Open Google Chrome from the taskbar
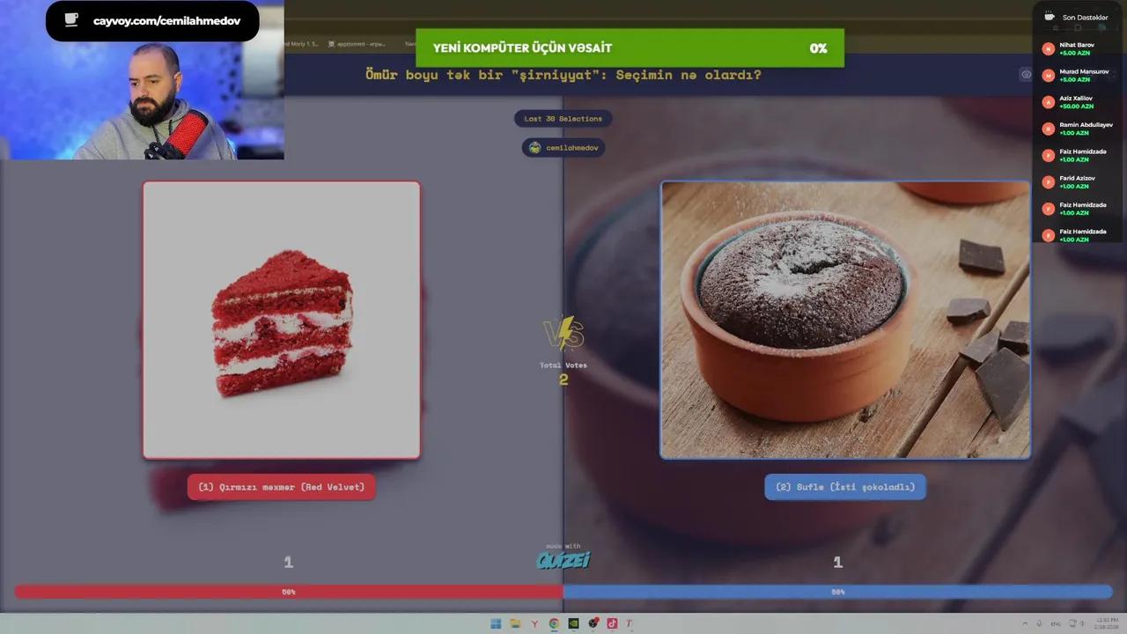 pyautogui.click(x=554, y=623)
